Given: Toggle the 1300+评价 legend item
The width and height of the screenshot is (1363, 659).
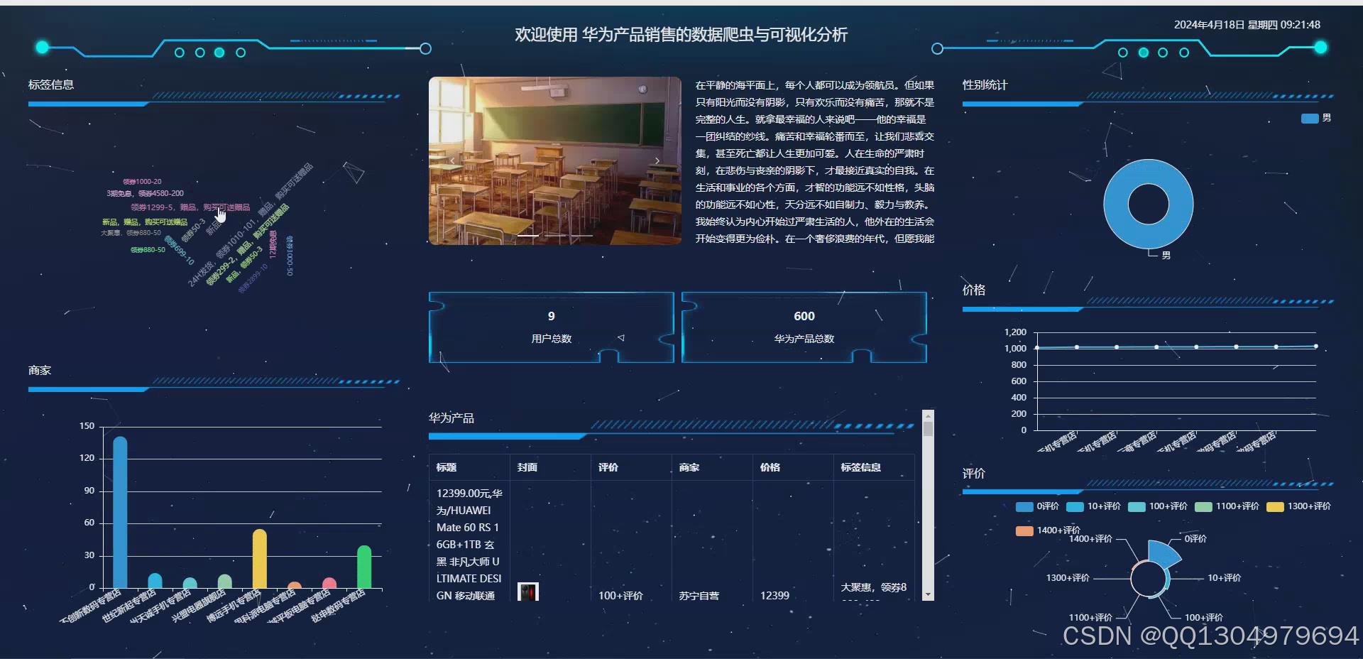Looking at the screenshot, I should pyautogui.click(x=1298, y=506).
